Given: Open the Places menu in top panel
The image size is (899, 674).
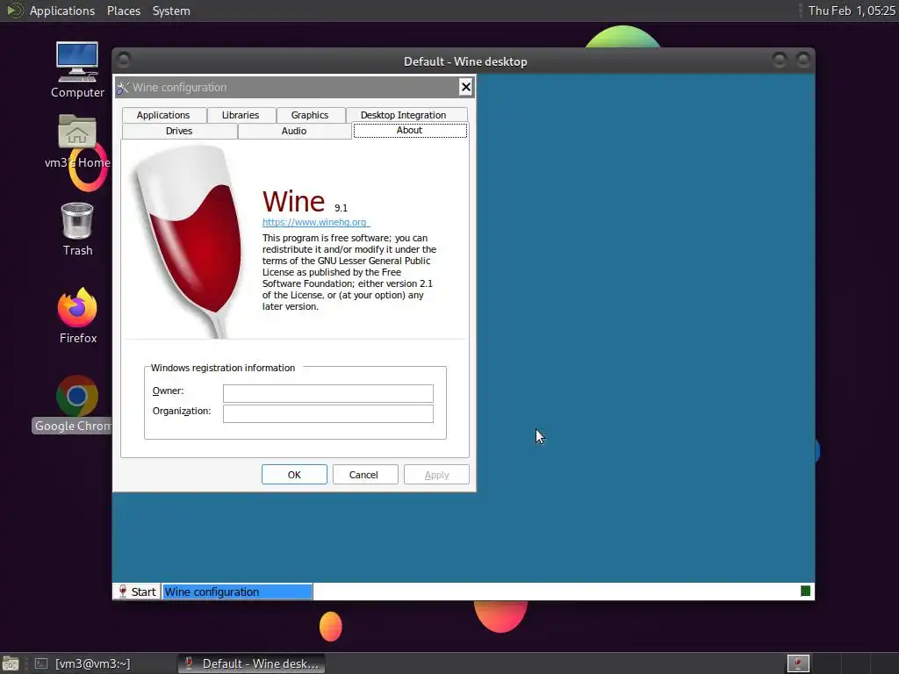Looking at the screenshot, I should (123, 11).
